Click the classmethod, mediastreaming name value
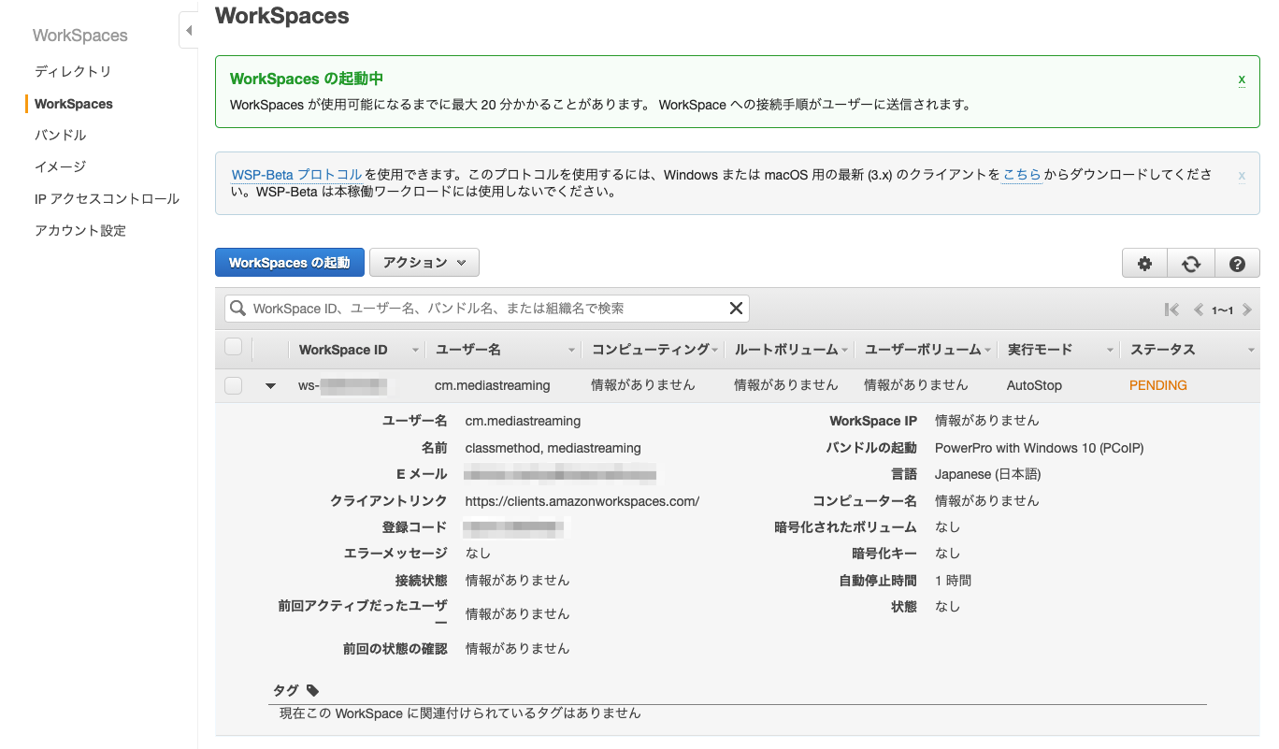The image size is (1279, 749). [x=553, y=448]
